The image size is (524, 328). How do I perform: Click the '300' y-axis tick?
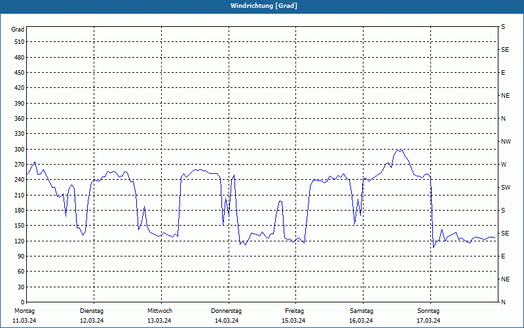click(20, 150)
